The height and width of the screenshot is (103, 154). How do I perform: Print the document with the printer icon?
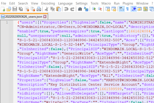39,9
